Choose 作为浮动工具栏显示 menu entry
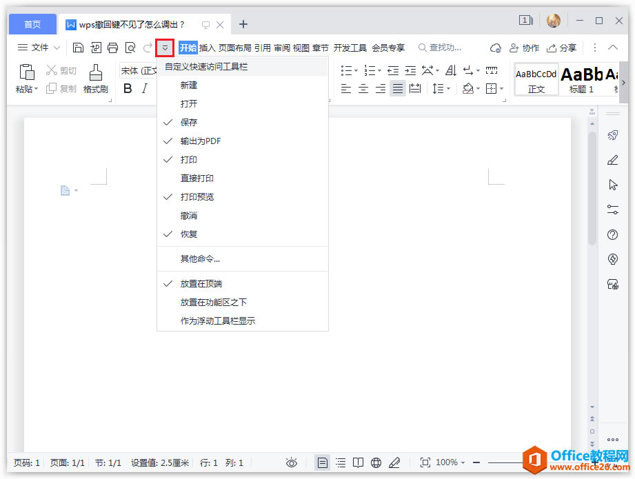Image resolution: width=635 pixels, height=479 pixels. click(x=242, y=321)
